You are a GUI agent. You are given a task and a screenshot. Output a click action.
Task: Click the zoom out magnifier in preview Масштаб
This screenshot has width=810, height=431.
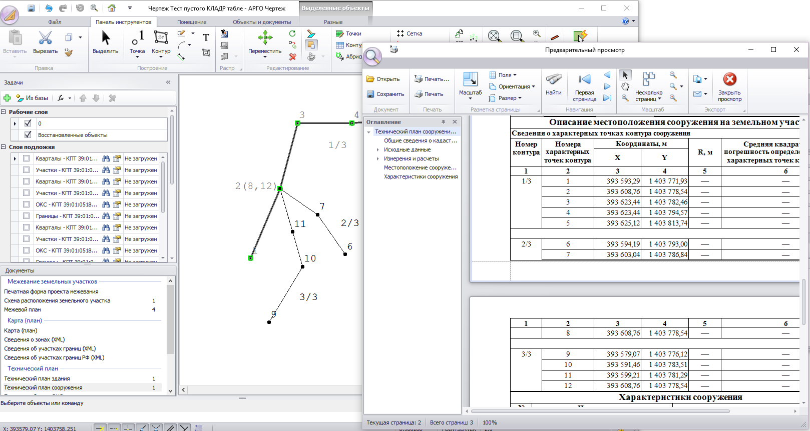pyautogui.click(x=673, y=75)
